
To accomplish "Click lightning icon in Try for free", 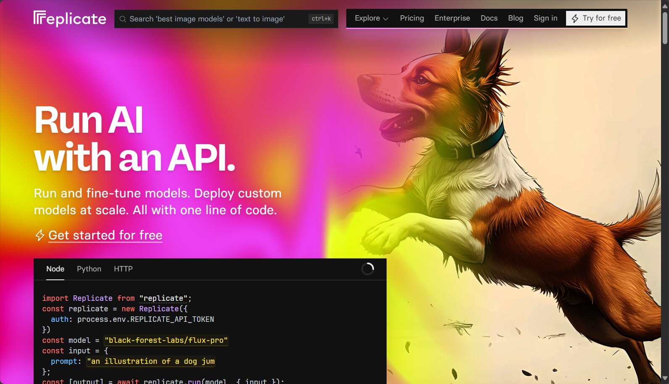I will (575, 18).
